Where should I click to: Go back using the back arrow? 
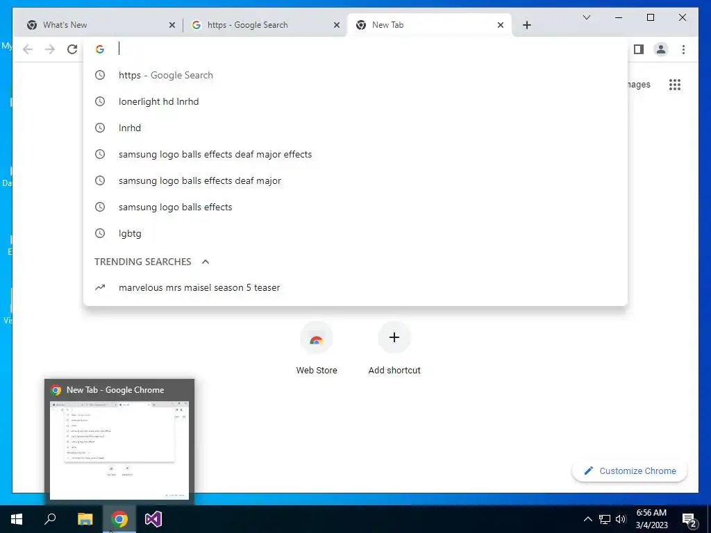[x=28, y=49]
